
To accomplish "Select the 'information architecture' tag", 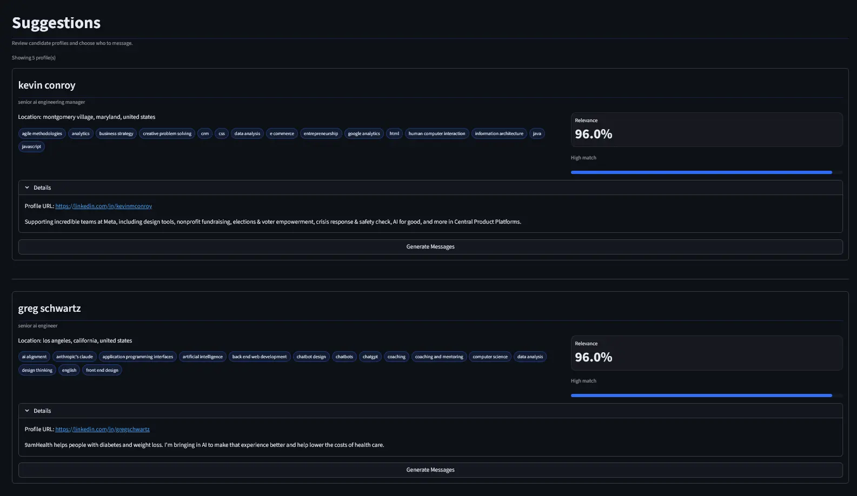I will point(499,133).
